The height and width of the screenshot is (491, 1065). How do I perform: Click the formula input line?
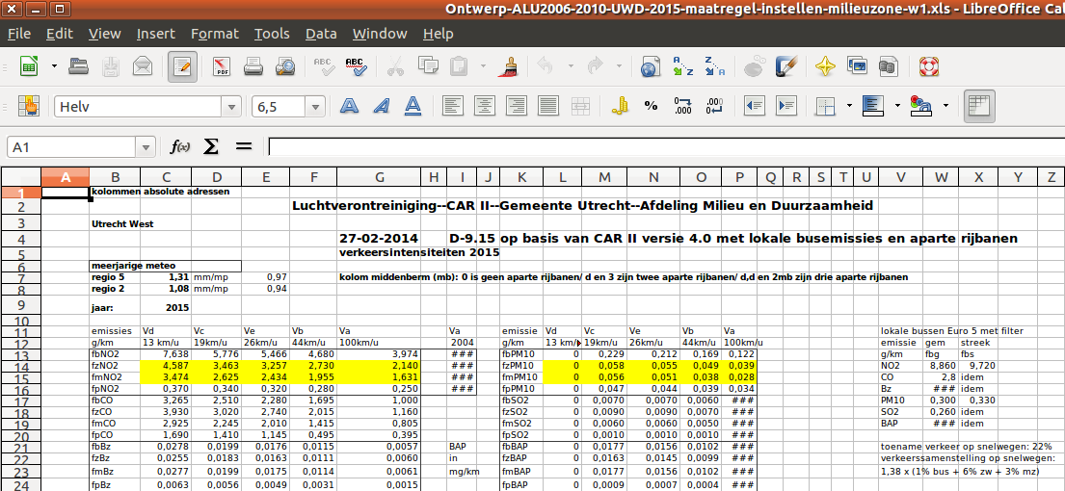click(x=666, y=146)
